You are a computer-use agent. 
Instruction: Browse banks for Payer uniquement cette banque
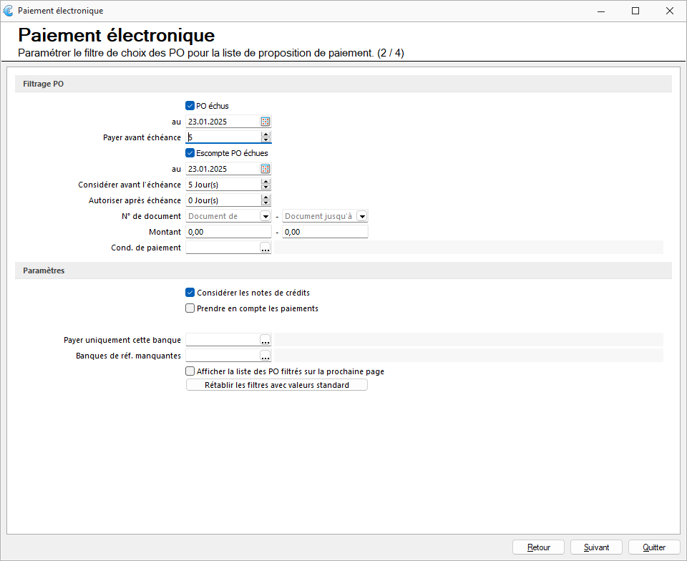tap(265, 340)
